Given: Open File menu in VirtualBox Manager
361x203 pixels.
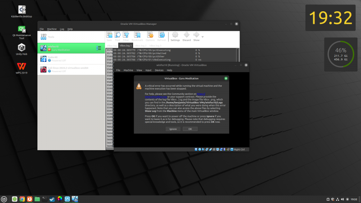Looking at the screenshot, I should [x=42, y=29].
